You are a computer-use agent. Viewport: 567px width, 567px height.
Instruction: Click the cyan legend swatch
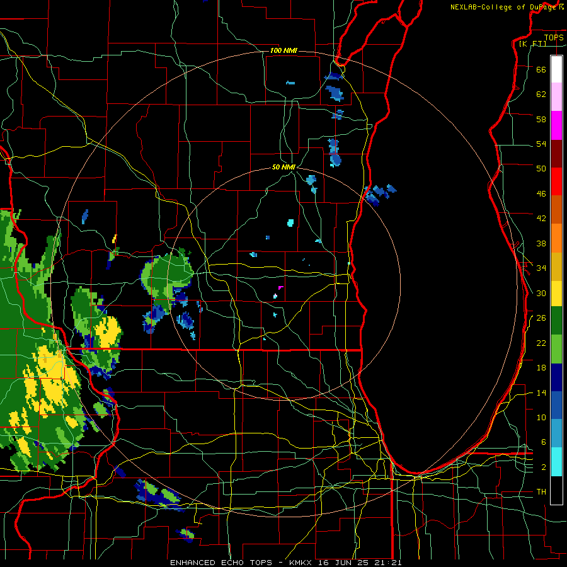556,462
